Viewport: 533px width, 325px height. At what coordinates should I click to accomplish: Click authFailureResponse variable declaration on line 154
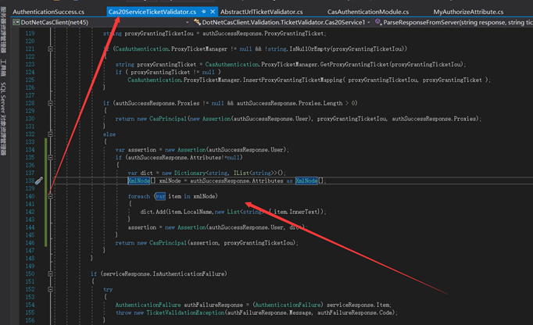[213, 305]
